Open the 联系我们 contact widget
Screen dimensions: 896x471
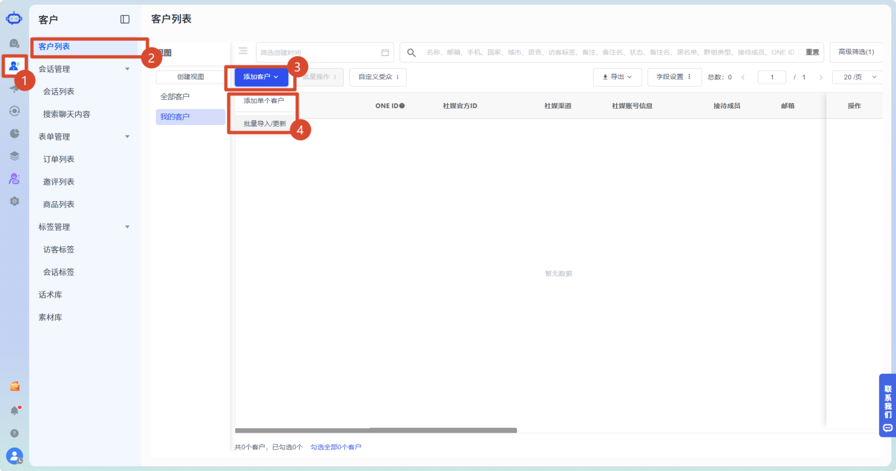point(887,406)
